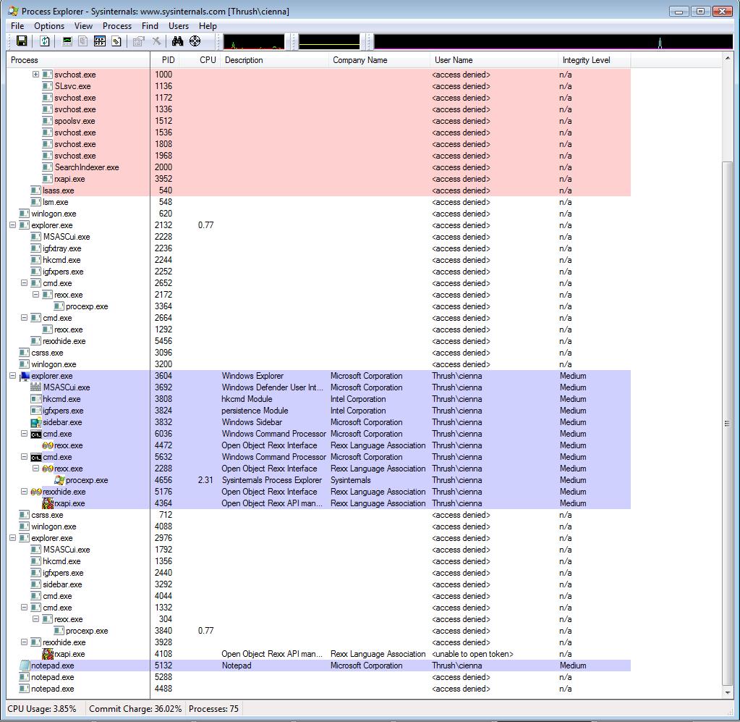Click the crosshair Find Window's Process icon
The width and height of the screenshot is (740, 722).
coord(195,41)
